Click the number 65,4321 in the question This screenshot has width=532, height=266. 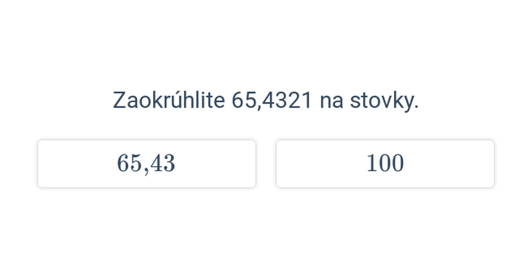pyautogui.click(x=271, y=101)
